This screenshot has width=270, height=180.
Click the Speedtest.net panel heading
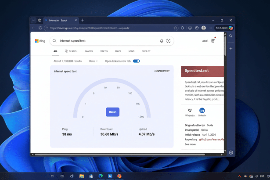point(197,71)
